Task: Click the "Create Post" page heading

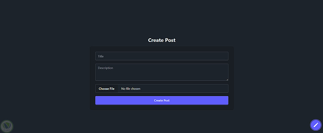Action: 161,40
